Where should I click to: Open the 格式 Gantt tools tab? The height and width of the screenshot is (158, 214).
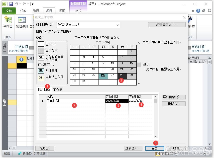pos(78,11)
